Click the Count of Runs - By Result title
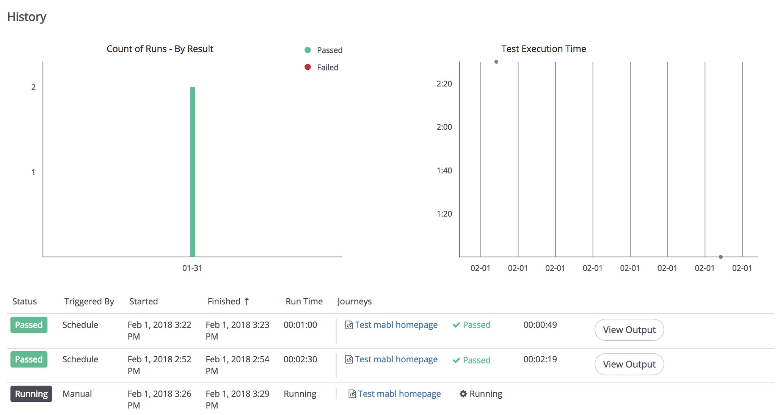This screenshot has height=415, width=780. [160, 49]
